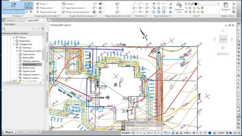Viewport: 242px width, 136px height.
Task: Click the black layer color swatch
Action: pyautogui.click(x=196, y=4)
